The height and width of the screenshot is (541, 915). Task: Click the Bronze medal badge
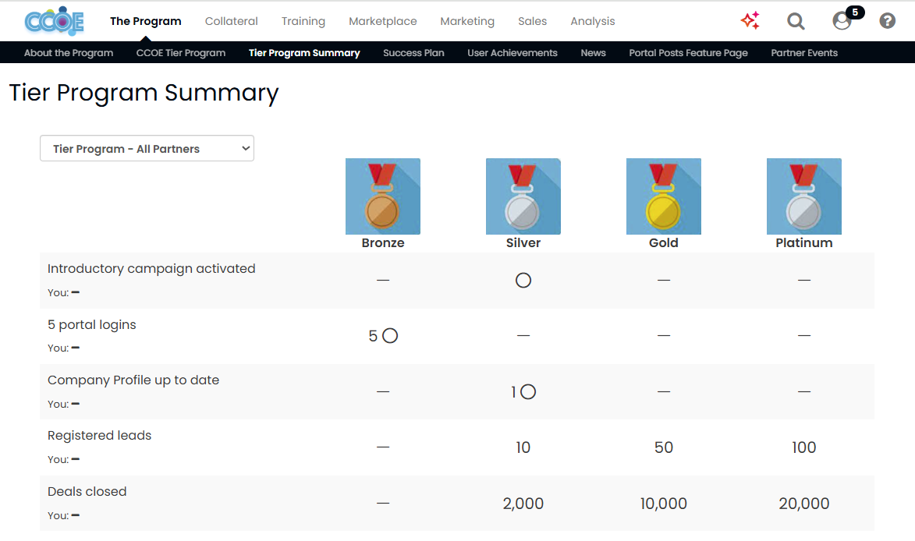[383, 196]
